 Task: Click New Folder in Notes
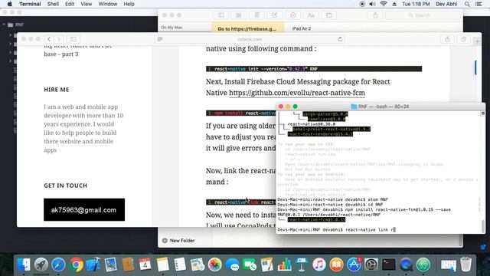(178, 240)
